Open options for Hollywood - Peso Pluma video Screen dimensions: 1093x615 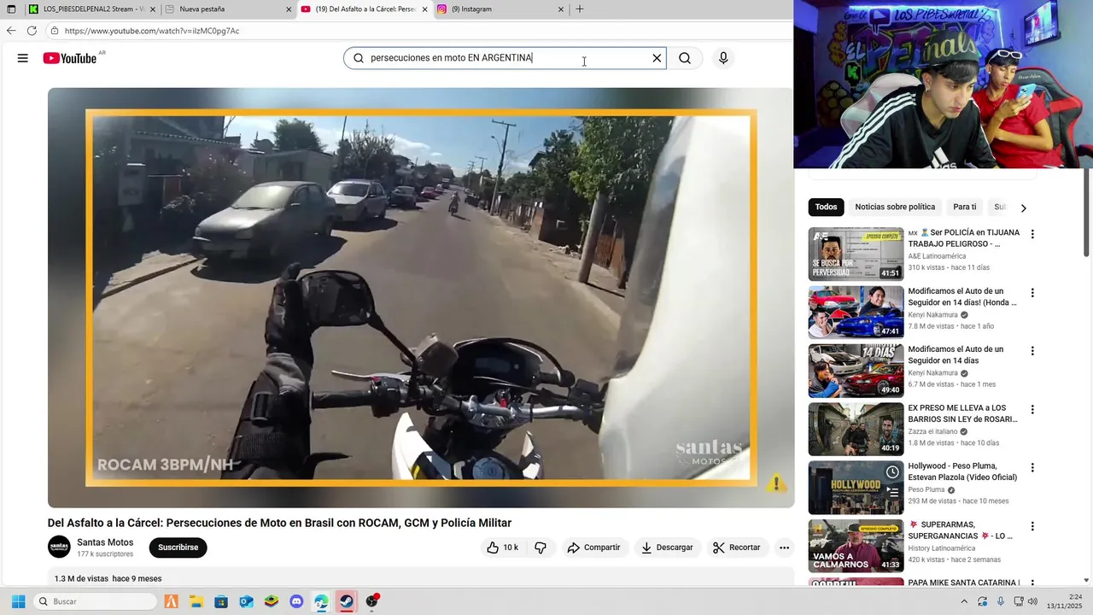click(x=1032, y=467)
